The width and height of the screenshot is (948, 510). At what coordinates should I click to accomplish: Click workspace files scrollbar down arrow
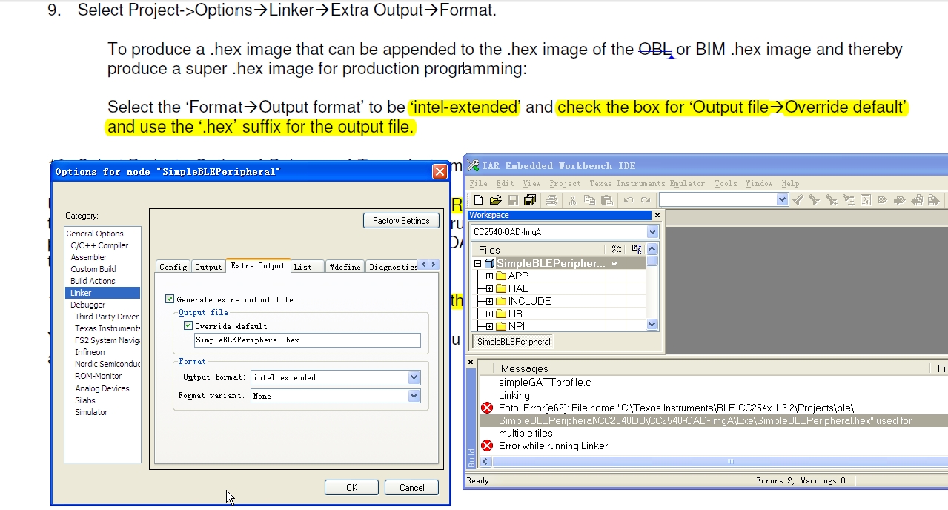click(x=652, y=324)
